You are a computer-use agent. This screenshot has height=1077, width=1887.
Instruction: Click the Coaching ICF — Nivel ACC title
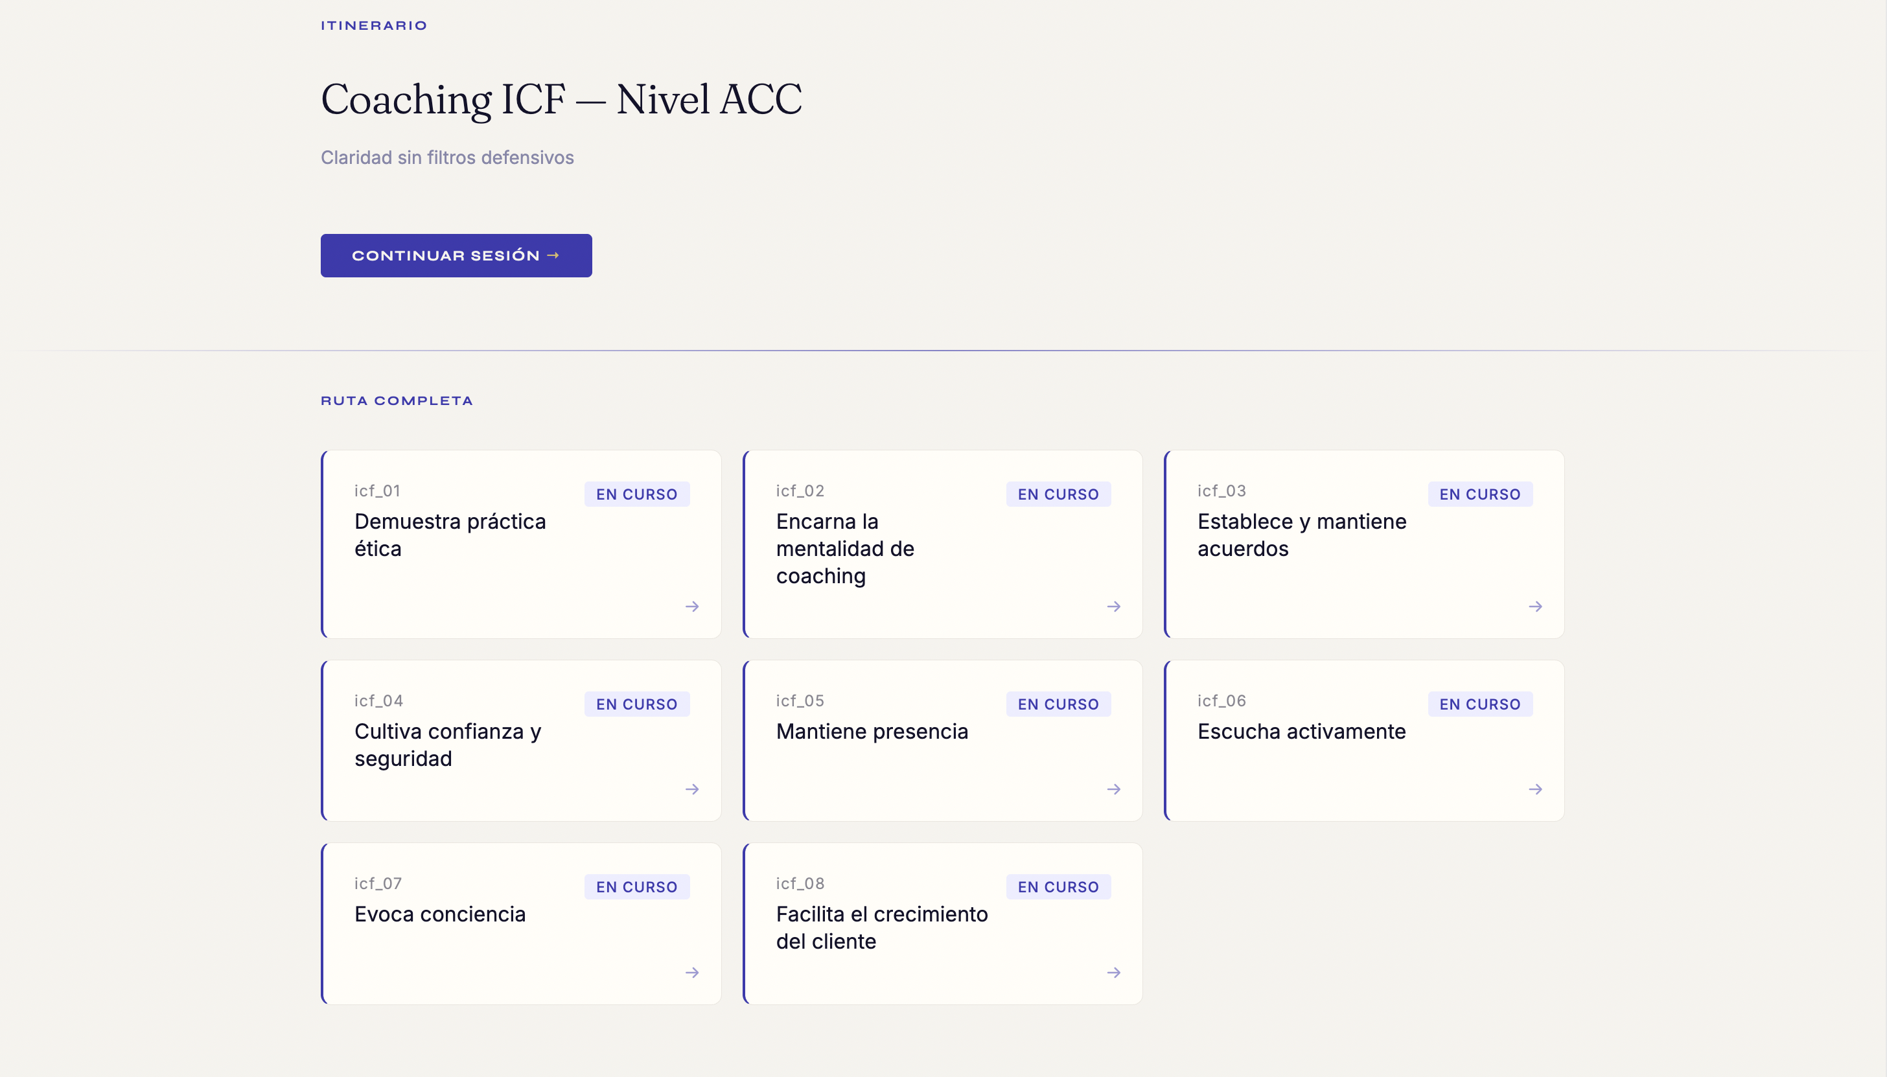pyautogui.click(x=561, y=99)
